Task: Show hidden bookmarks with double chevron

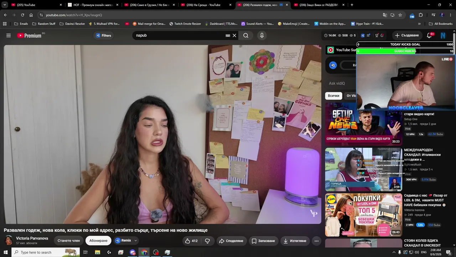Action: click(x=419, y=24)
